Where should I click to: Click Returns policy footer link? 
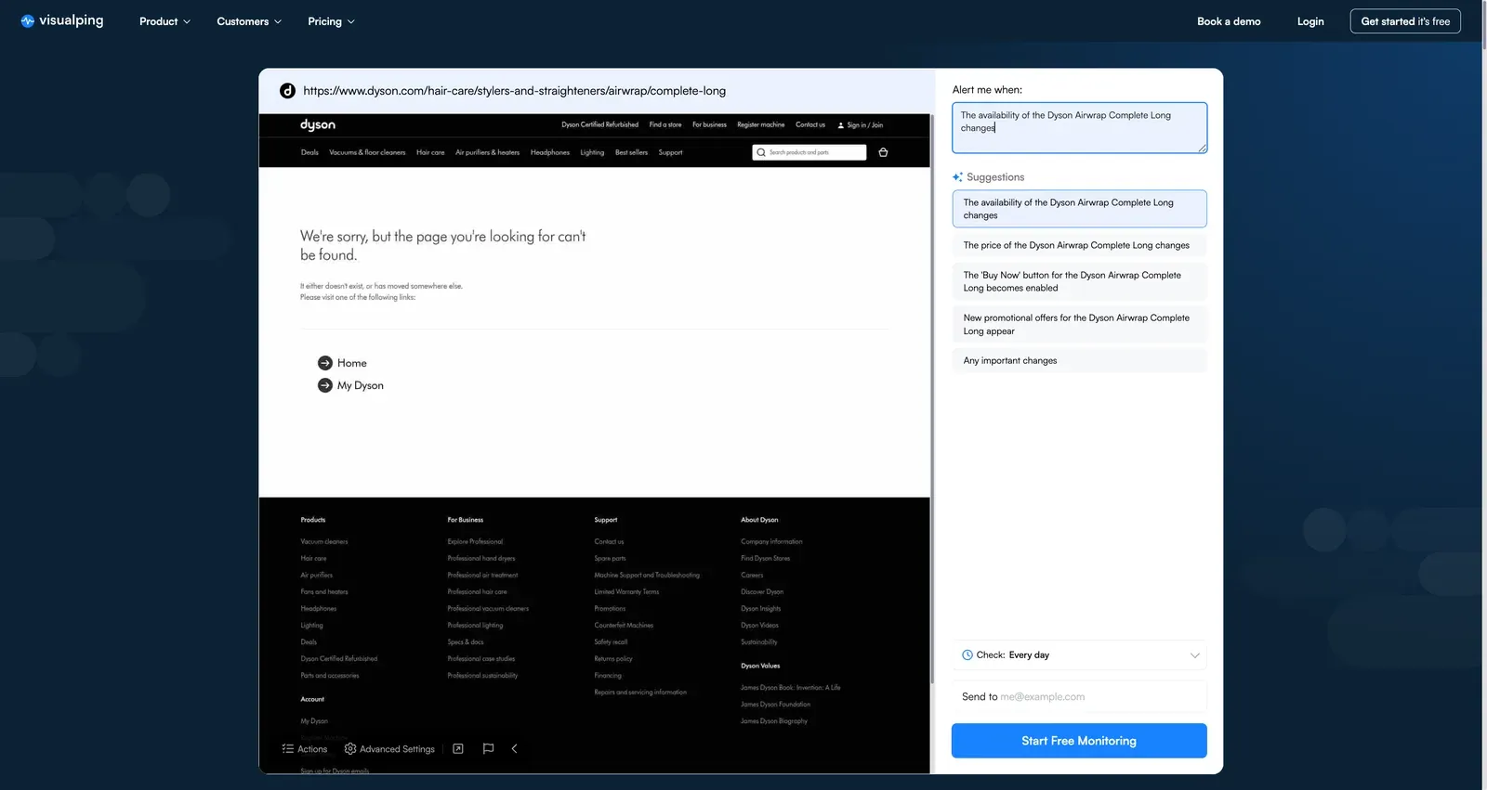click(x=613, y=659)
